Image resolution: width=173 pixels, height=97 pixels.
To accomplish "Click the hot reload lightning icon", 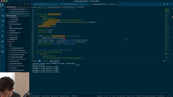I will [x=21, y=4].
